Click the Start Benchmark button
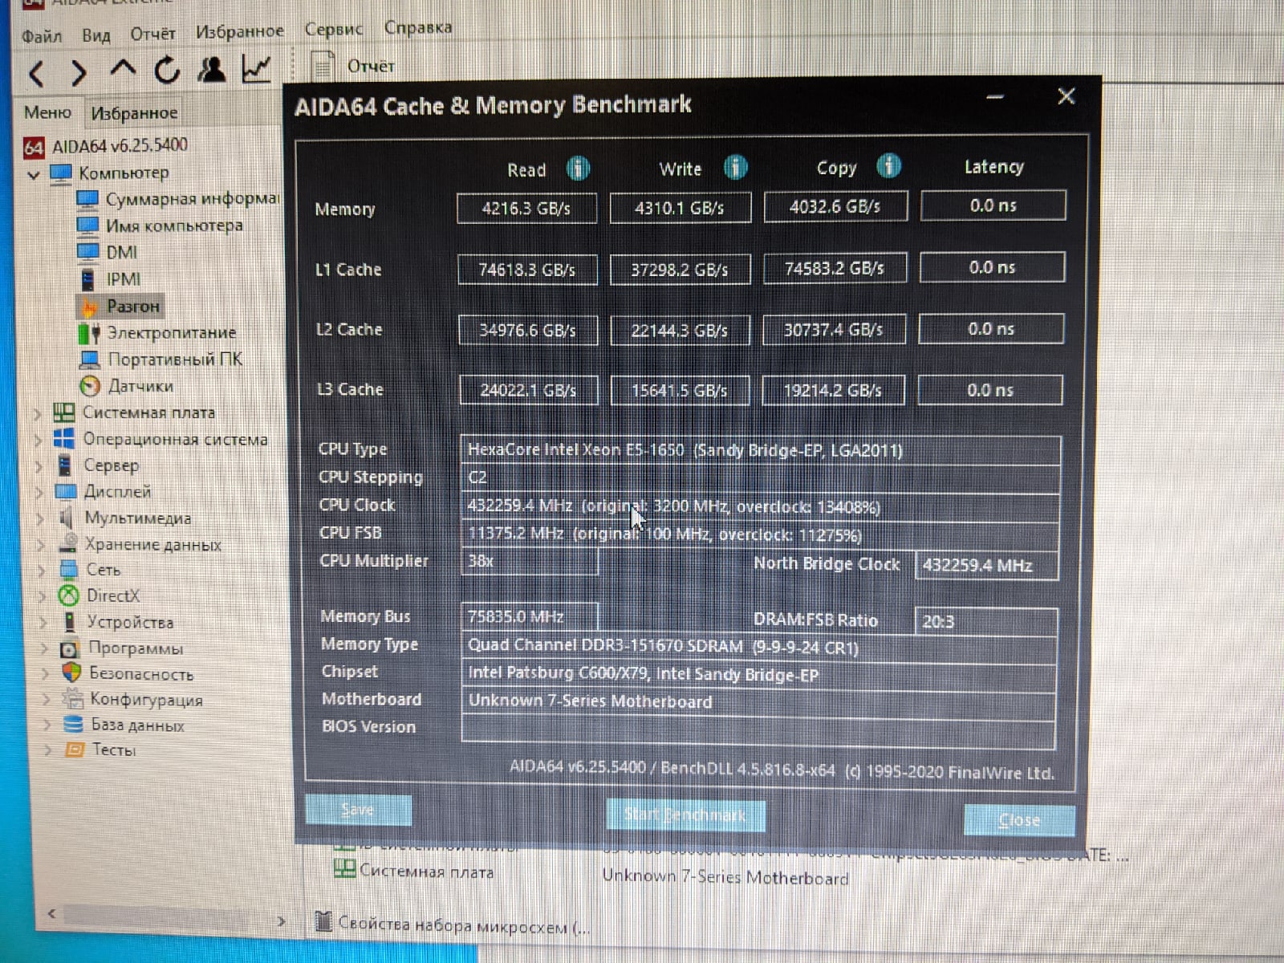1284x963 pixels. pos(685,815)
